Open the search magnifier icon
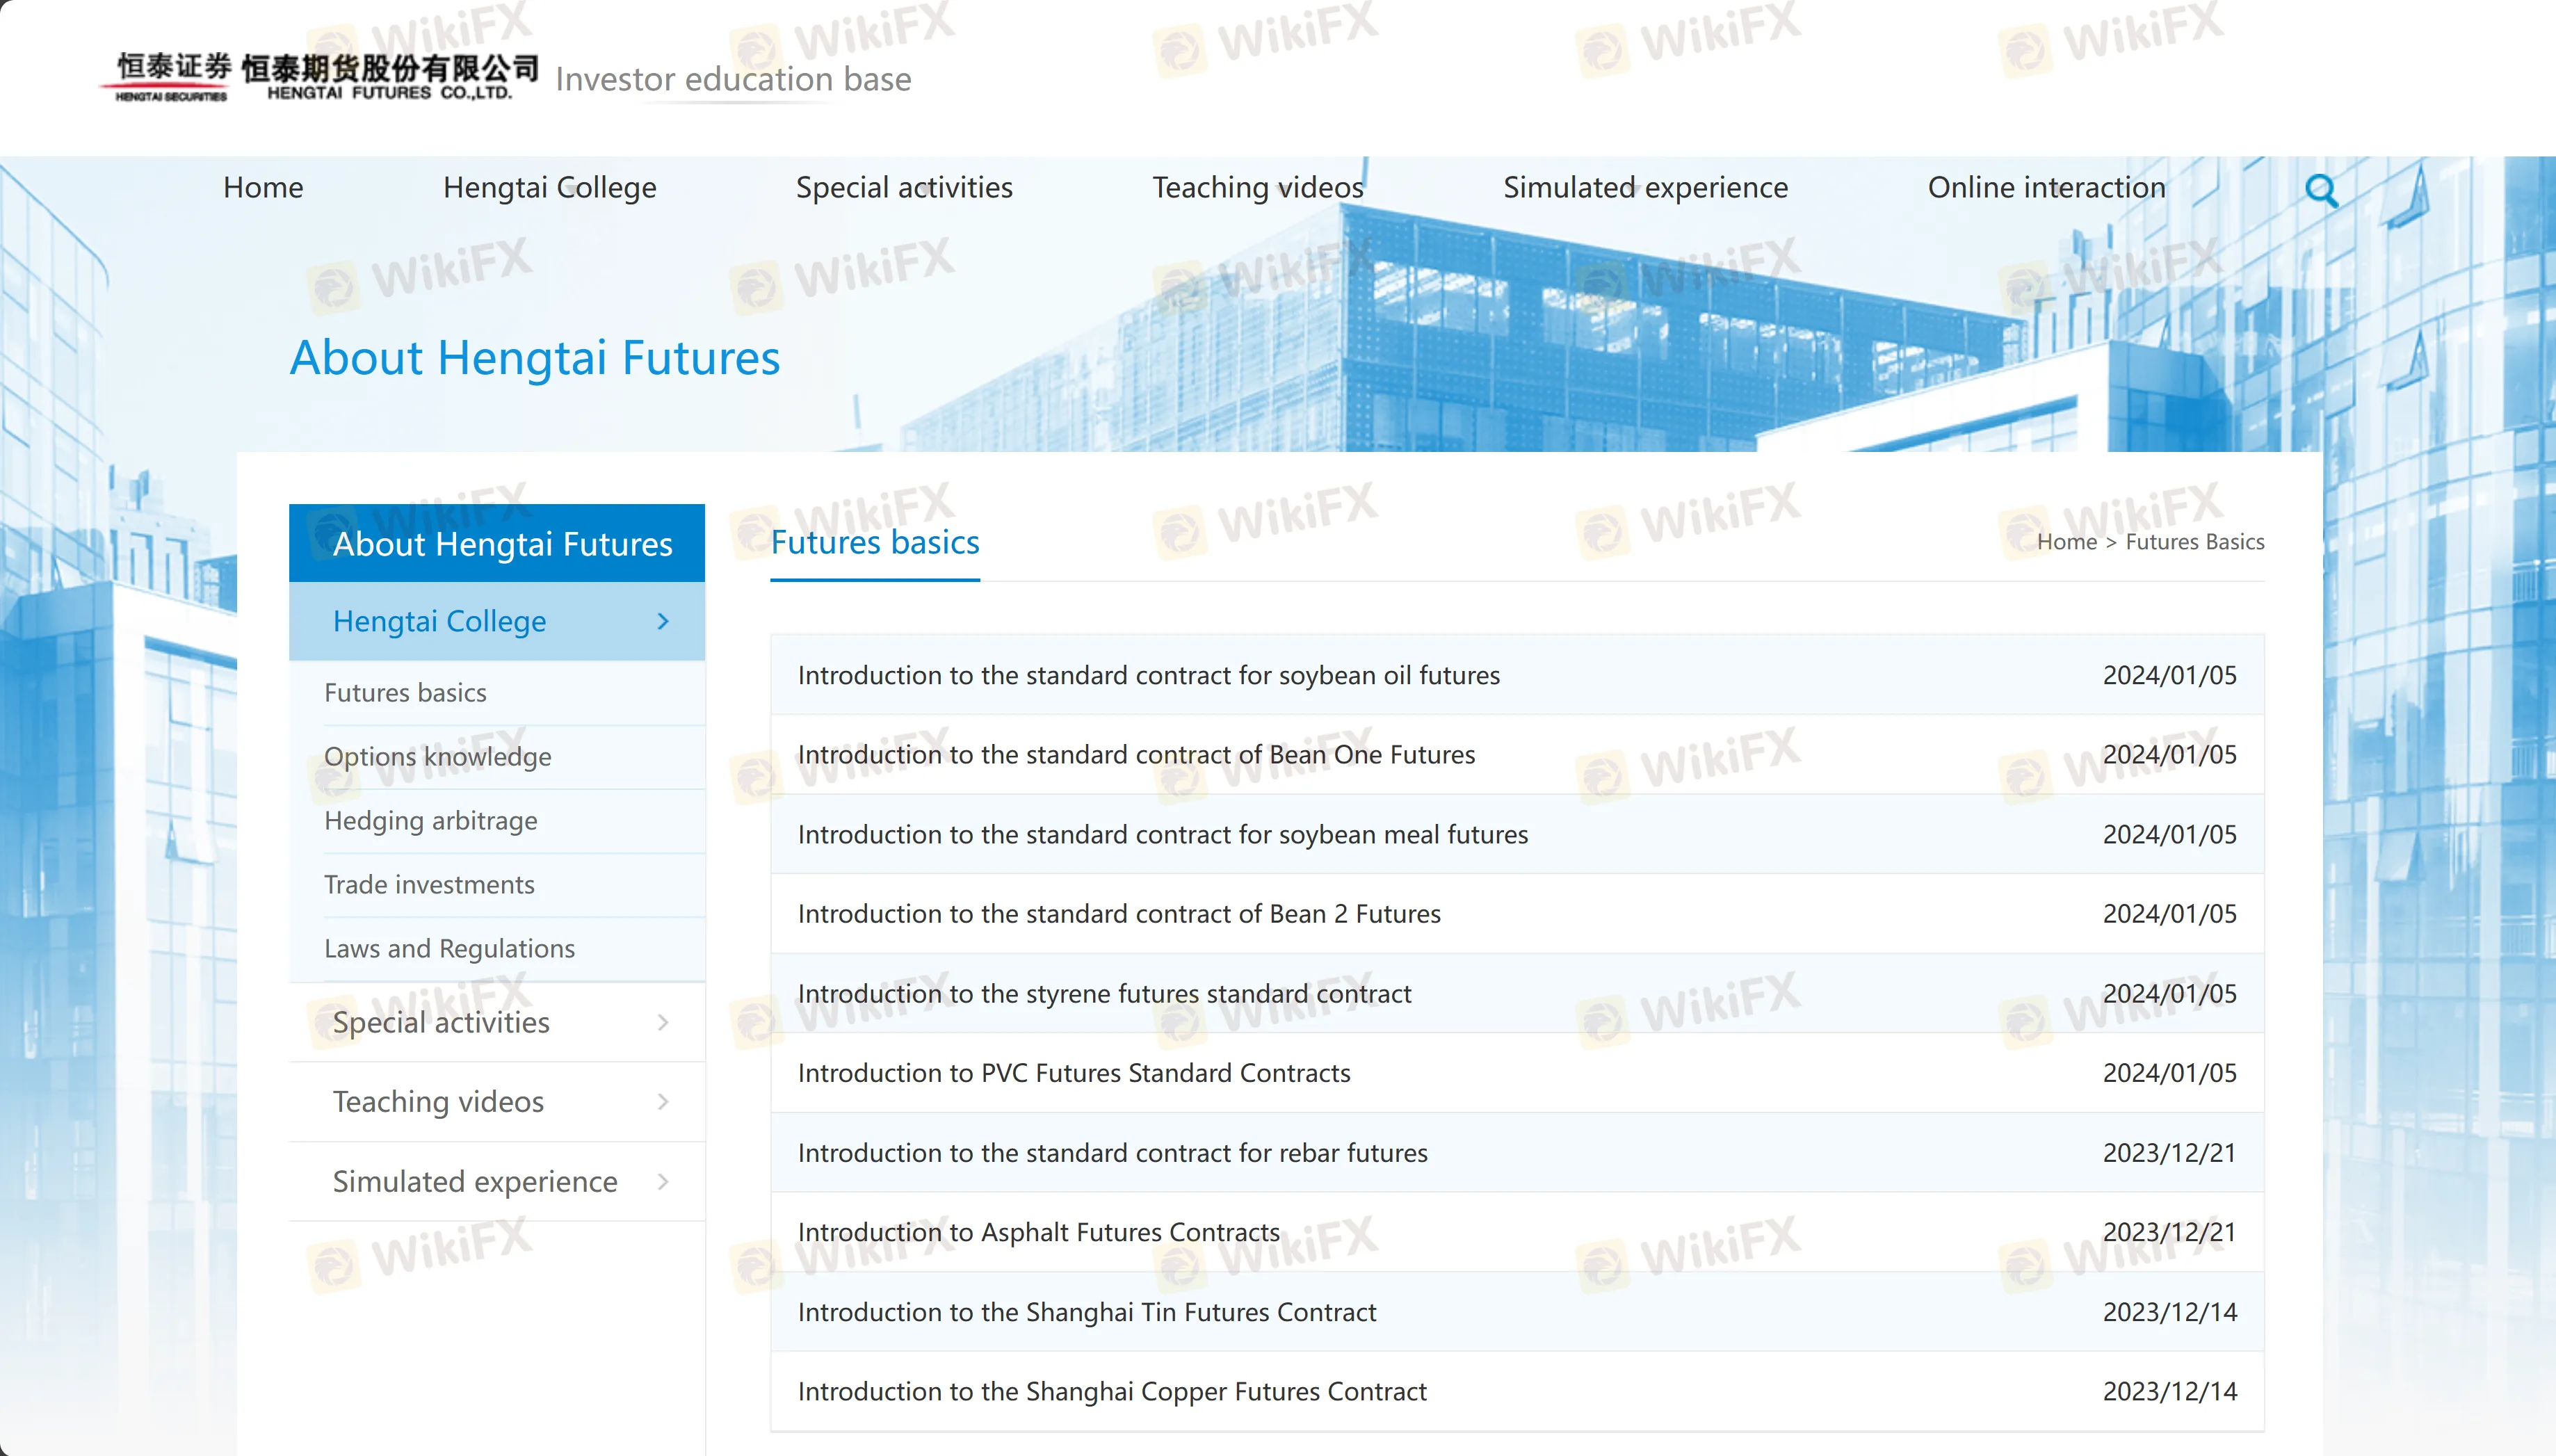 [2321, 190]
